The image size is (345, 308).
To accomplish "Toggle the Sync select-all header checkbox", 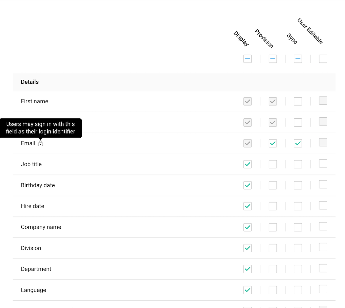I will (x=298, y=59).
